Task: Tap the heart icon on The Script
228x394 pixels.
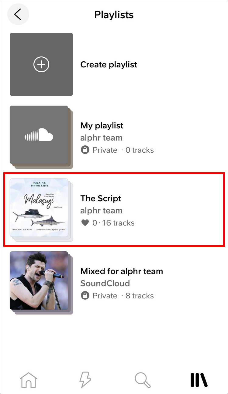Action: (x=85, y=223)
